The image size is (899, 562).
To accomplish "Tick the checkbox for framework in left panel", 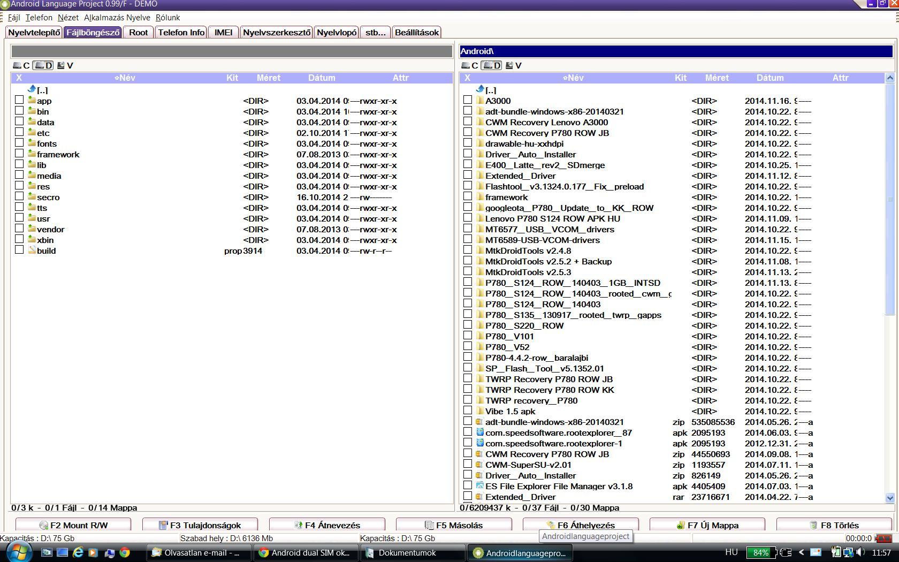I will (19, 154).
